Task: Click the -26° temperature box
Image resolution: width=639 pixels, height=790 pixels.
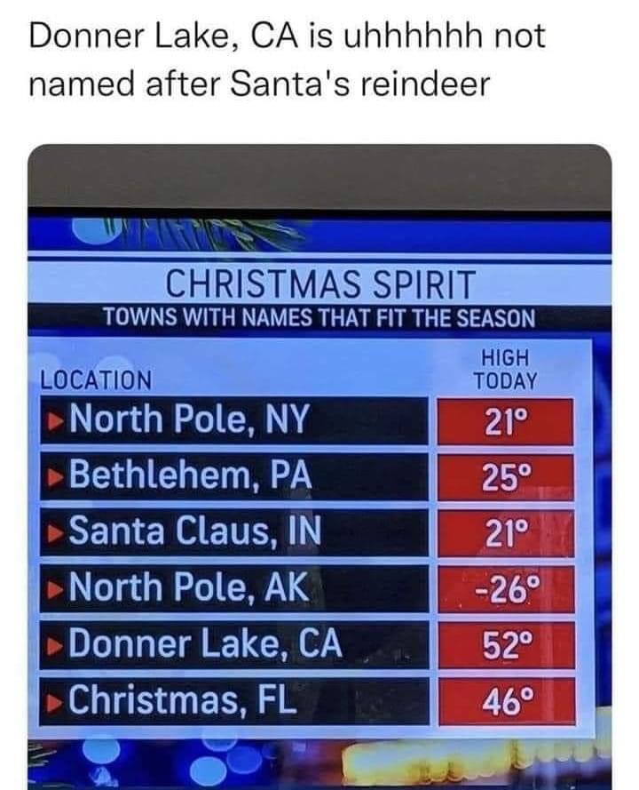Action: coord(506,589)
